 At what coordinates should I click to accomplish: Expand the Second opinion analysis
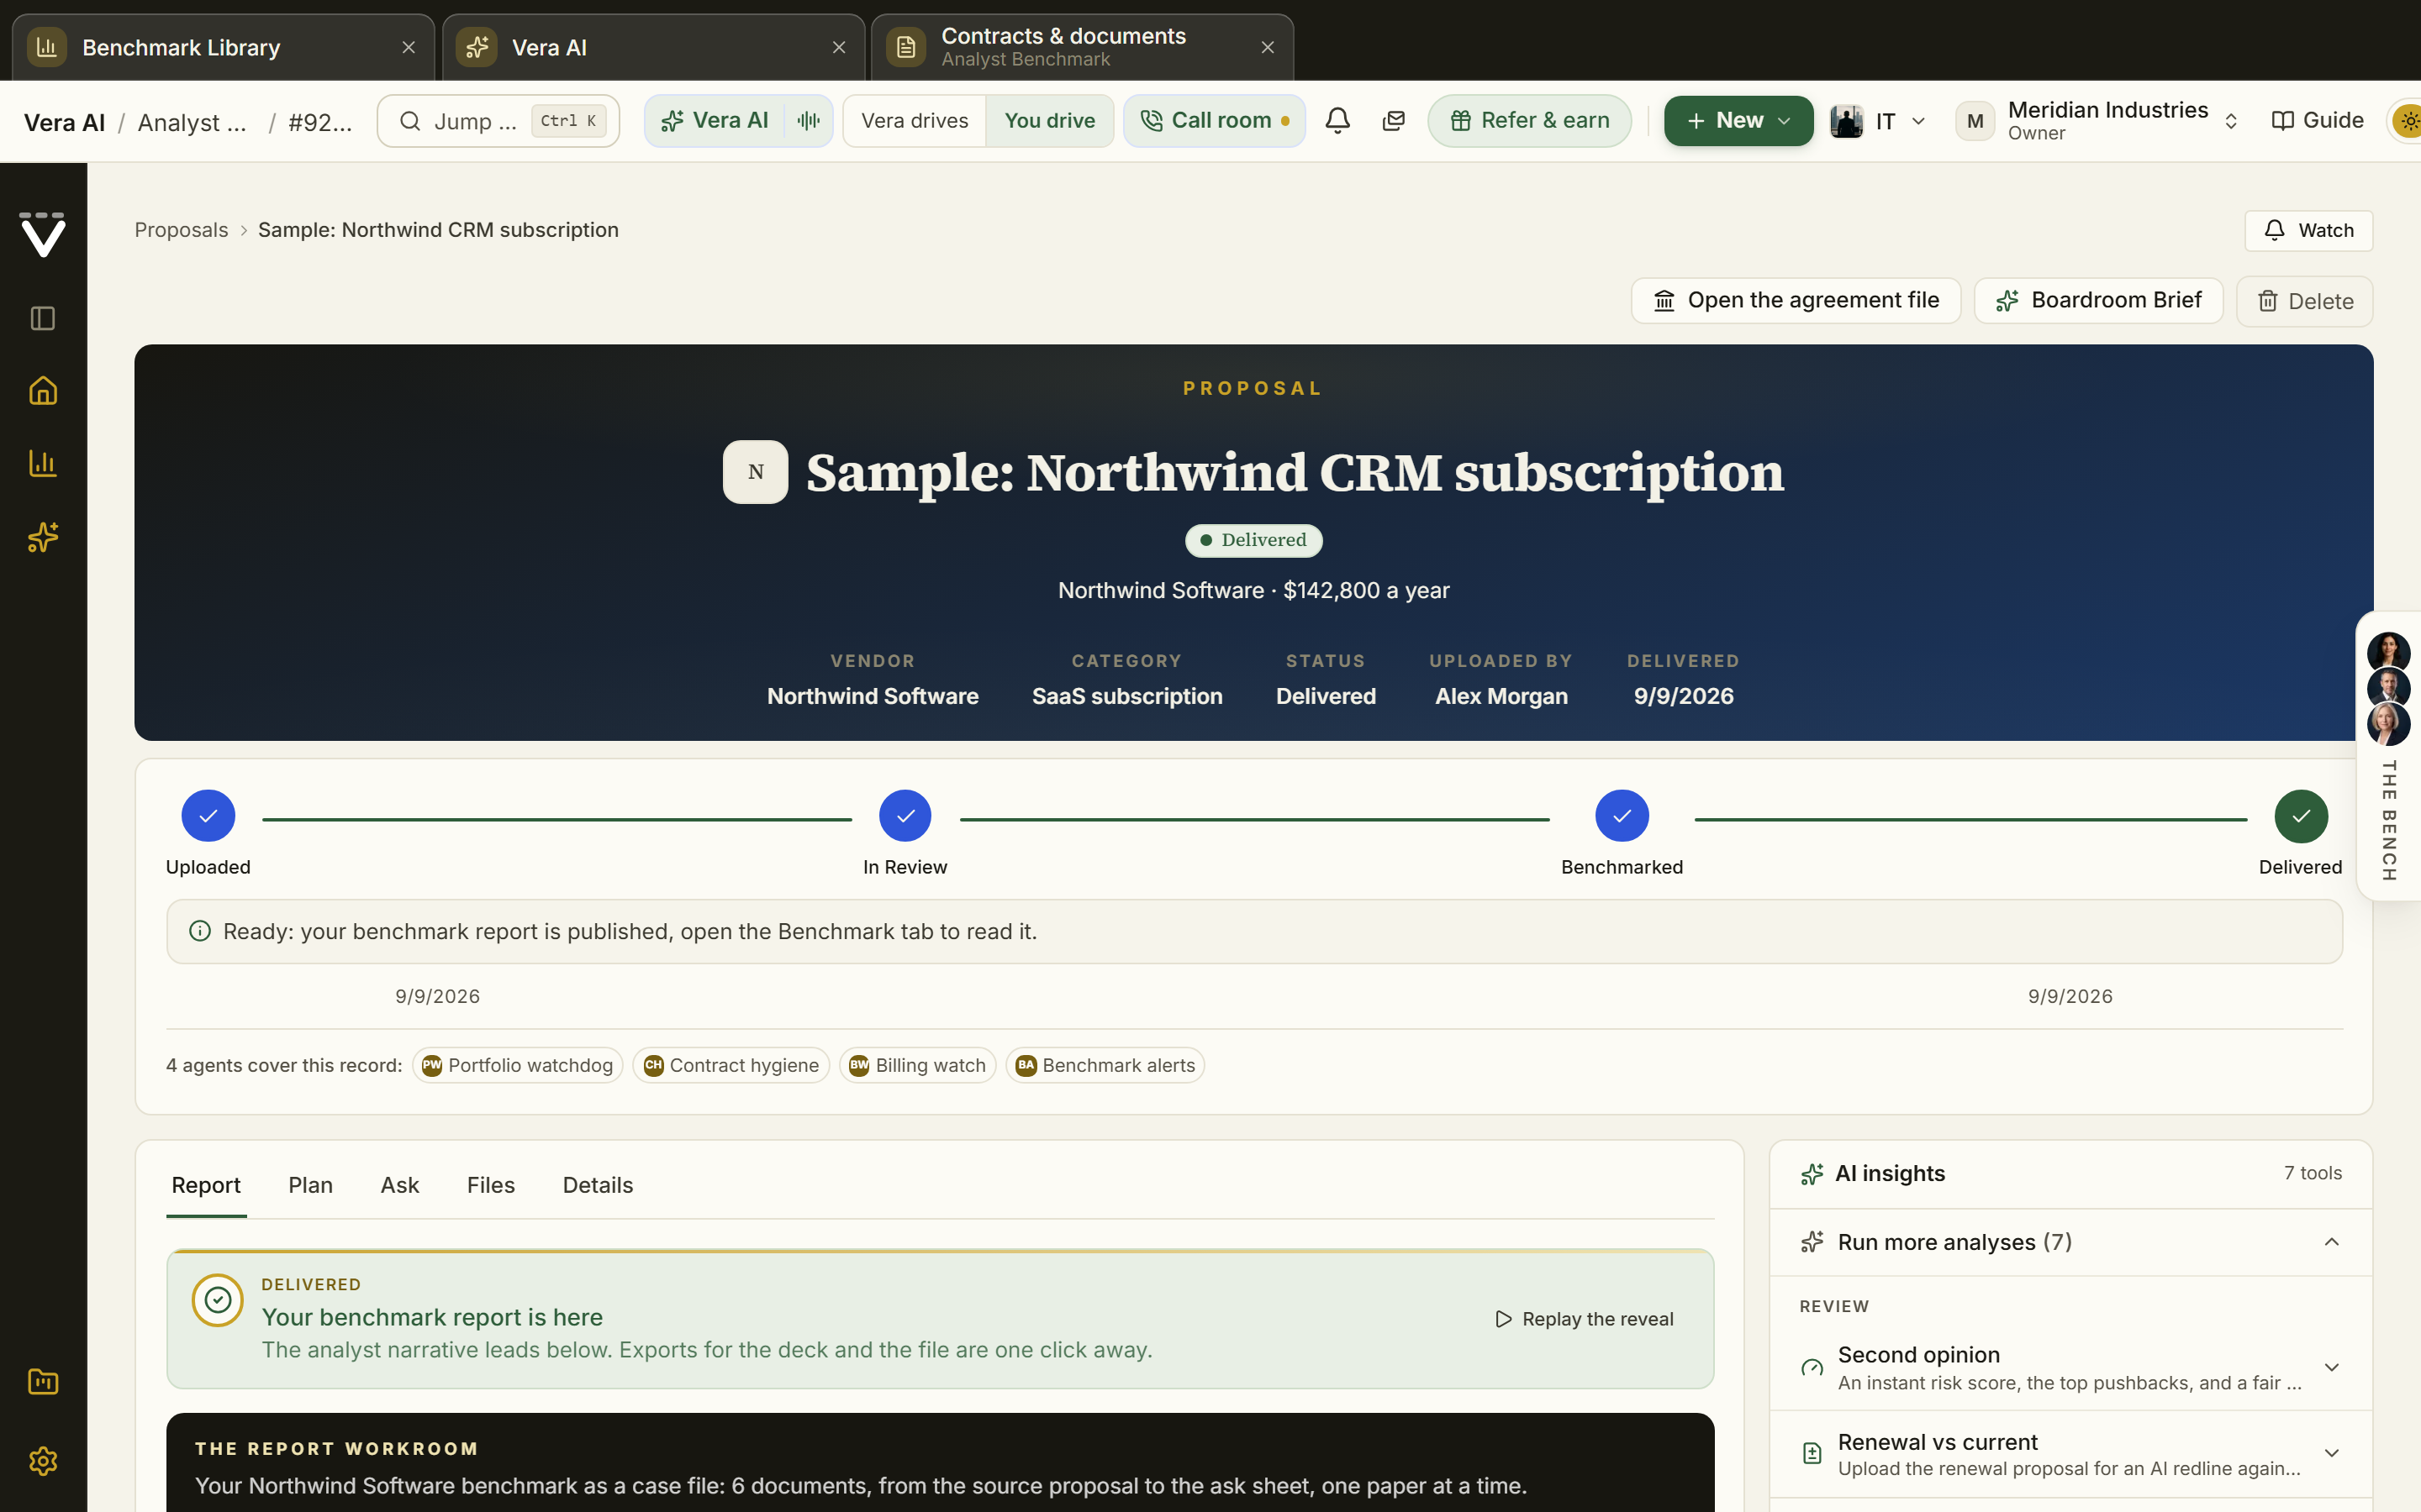point(2070,1367)
